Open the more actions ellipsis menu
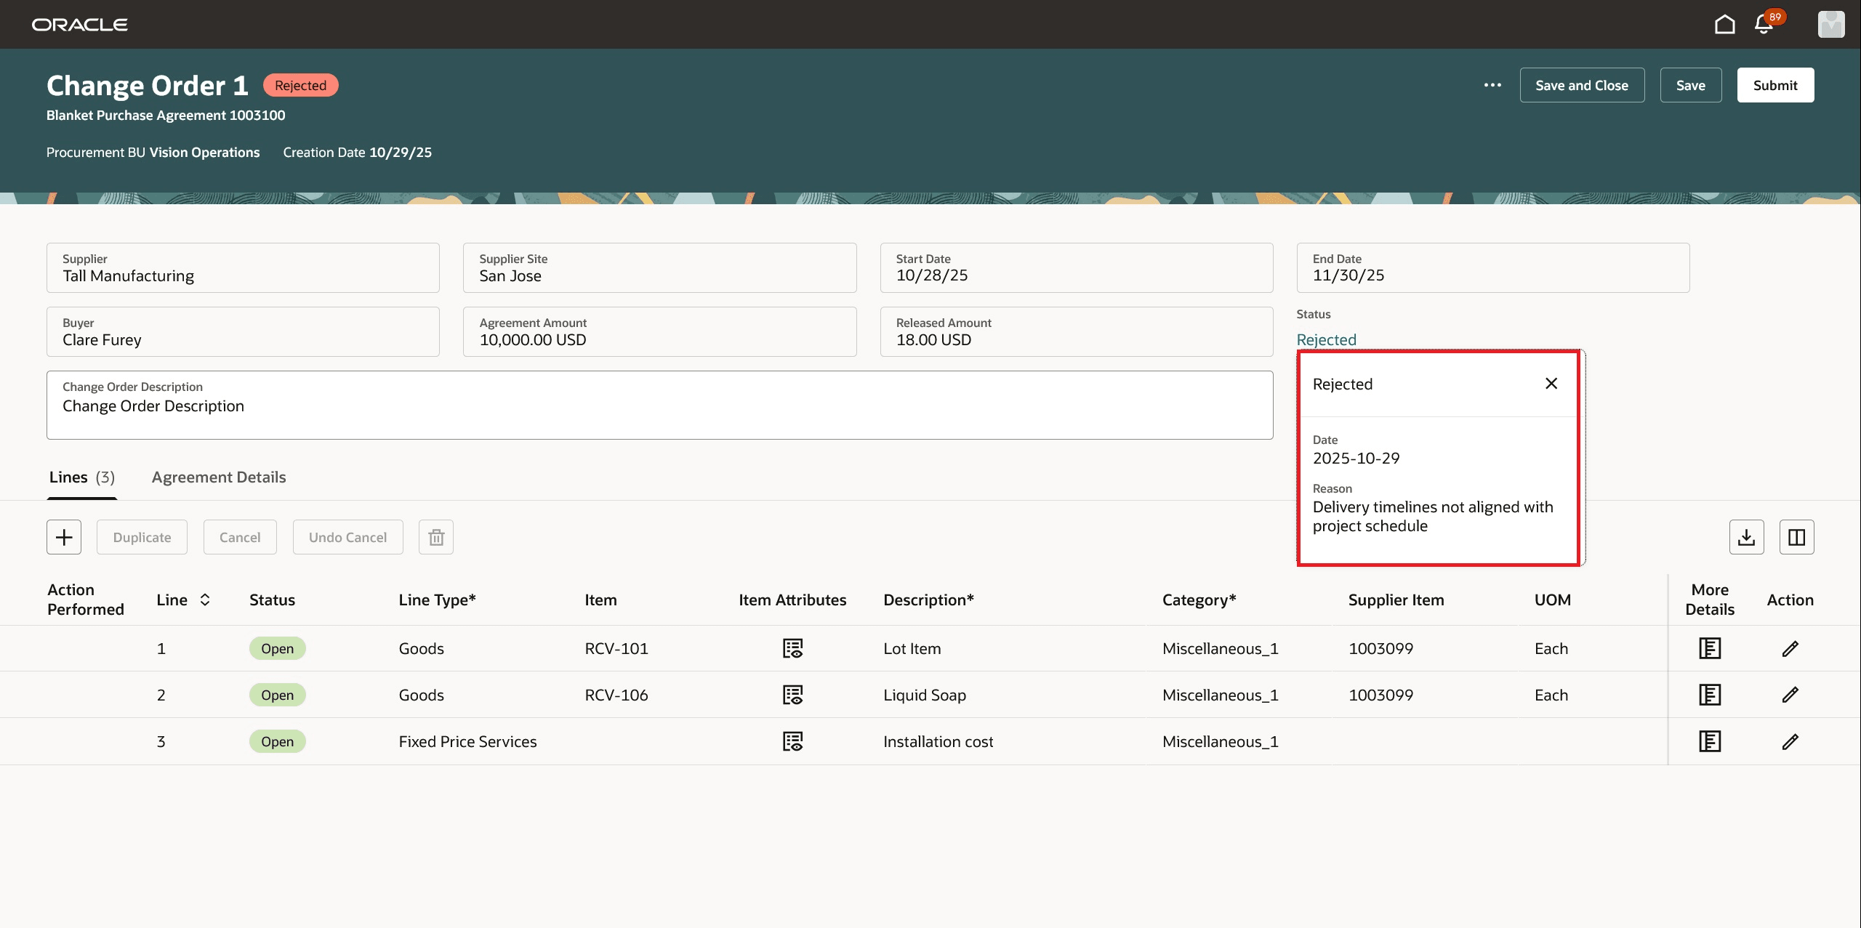This screenshot has height=928, width=1861. pos(1493,85)
